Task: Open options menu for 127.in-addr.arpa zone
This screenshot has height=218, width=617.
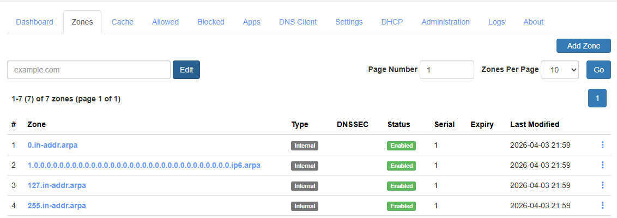Action: [602, 185]
